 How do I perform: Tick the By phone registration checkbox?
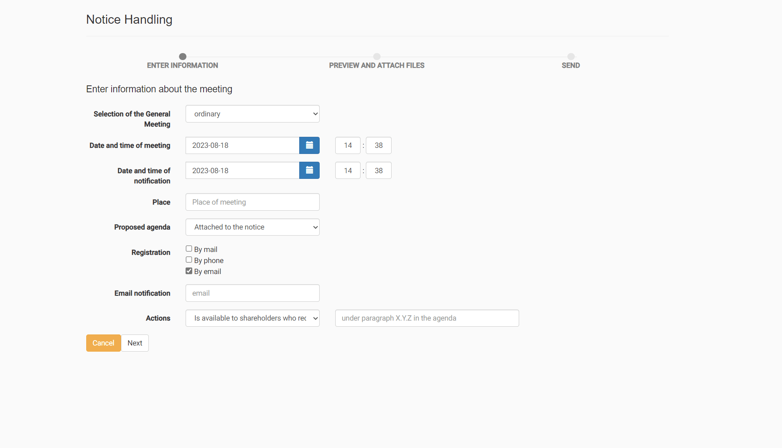coord(189,260)
